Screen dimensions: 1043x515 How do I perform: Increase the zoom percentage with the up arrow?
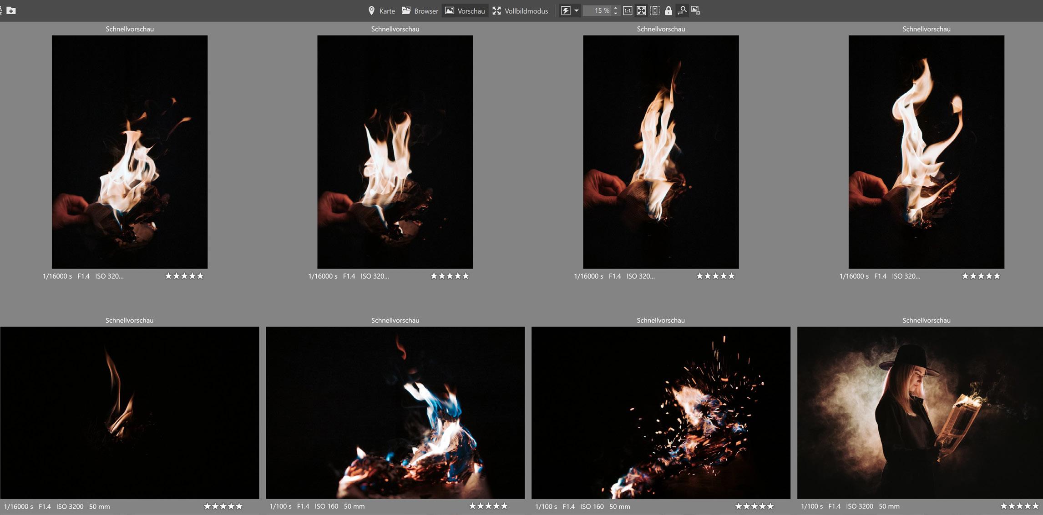point(616,8)
